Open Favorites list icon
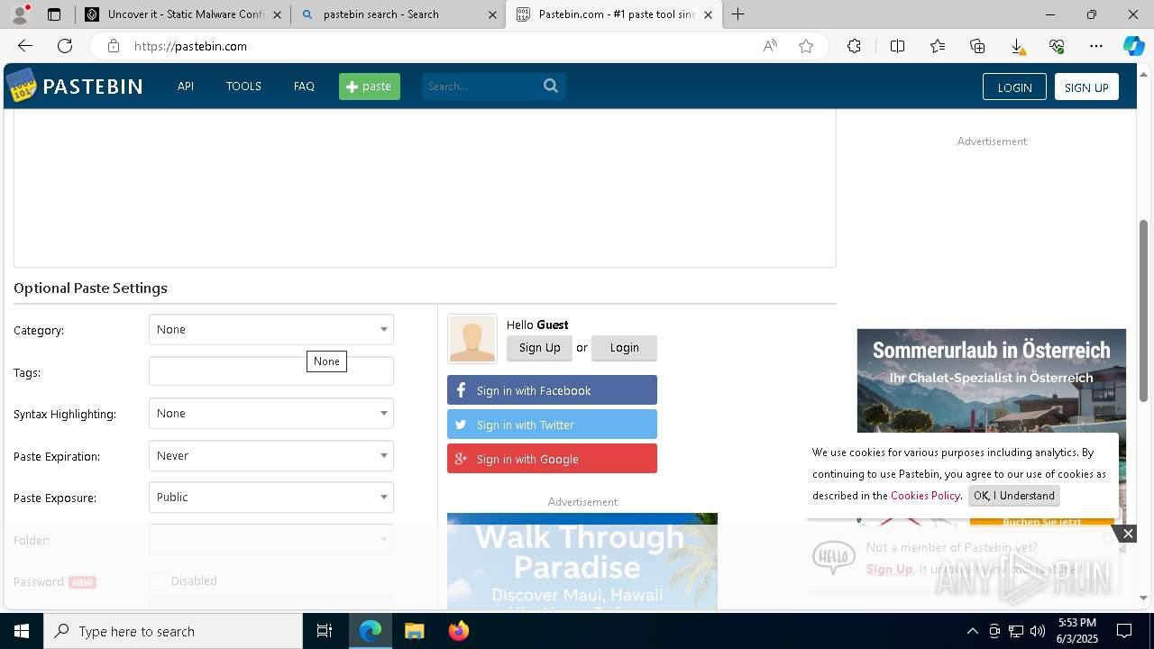Image resolution: width=1154 pixels, height=649 pixels. [938, 46]
